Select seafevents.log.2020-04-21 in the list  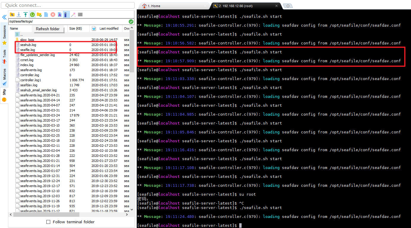[40, 95]
